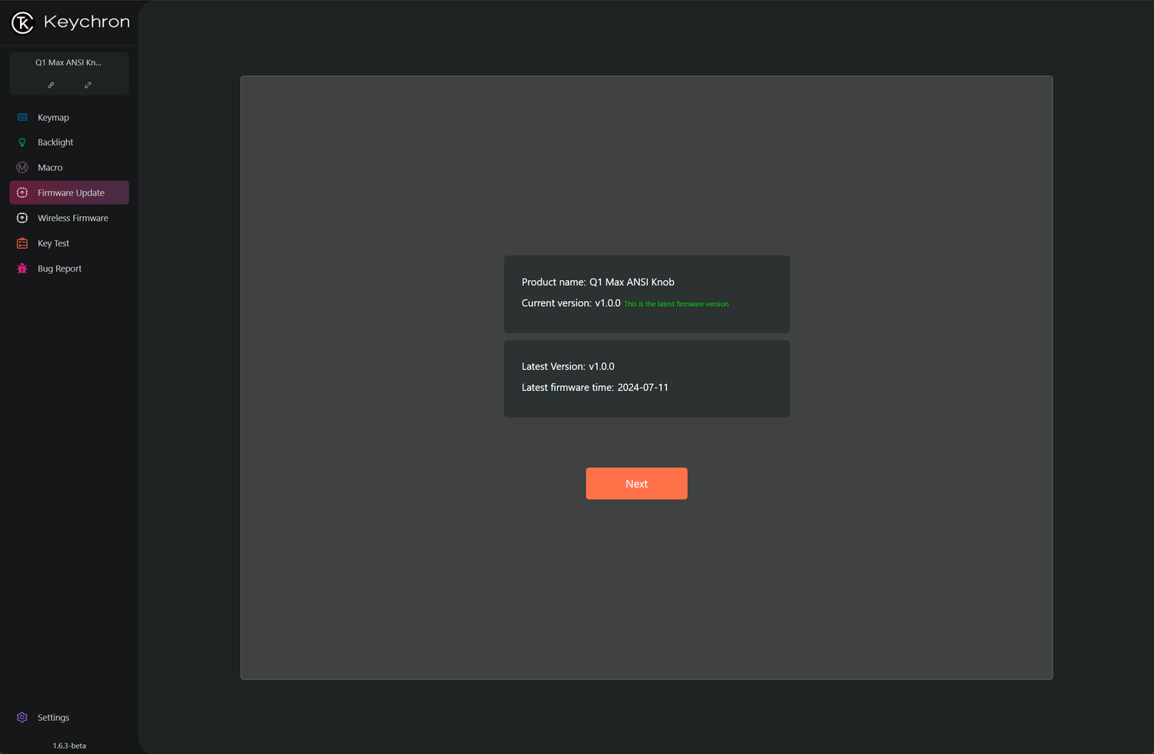Click the Keychron logo icon
This screenshot has width=1154, height=754.
(x=22, y=23)
